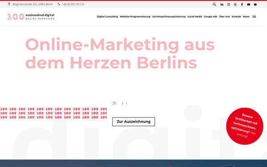The width and height of the screenshot is (267, 167).
Task: Click the red SEO visibility badge
Action: tap(244, 126)
